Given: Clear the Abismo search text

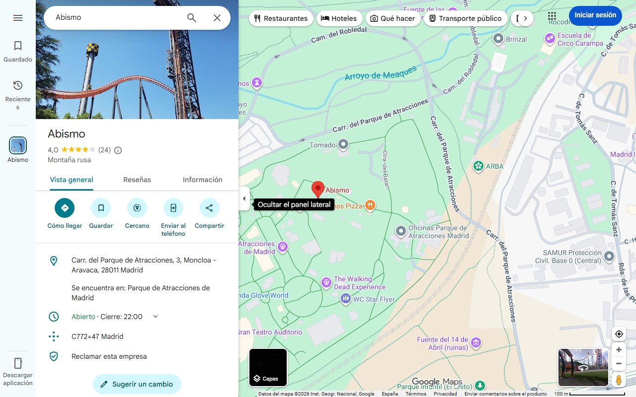Looking at the screenshot, I should pyautogui.click(x=217, y=18).
